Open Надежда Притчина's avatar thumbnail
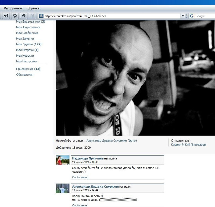The width and height of the screenshot is (215, 207). [x=63, y=160]
